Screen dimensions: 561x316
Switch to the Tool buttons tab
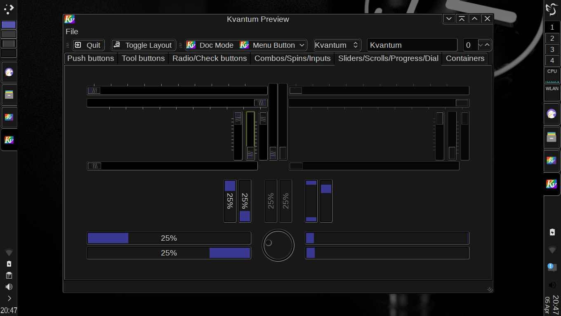pyautogui.click(x=143, y=58)
